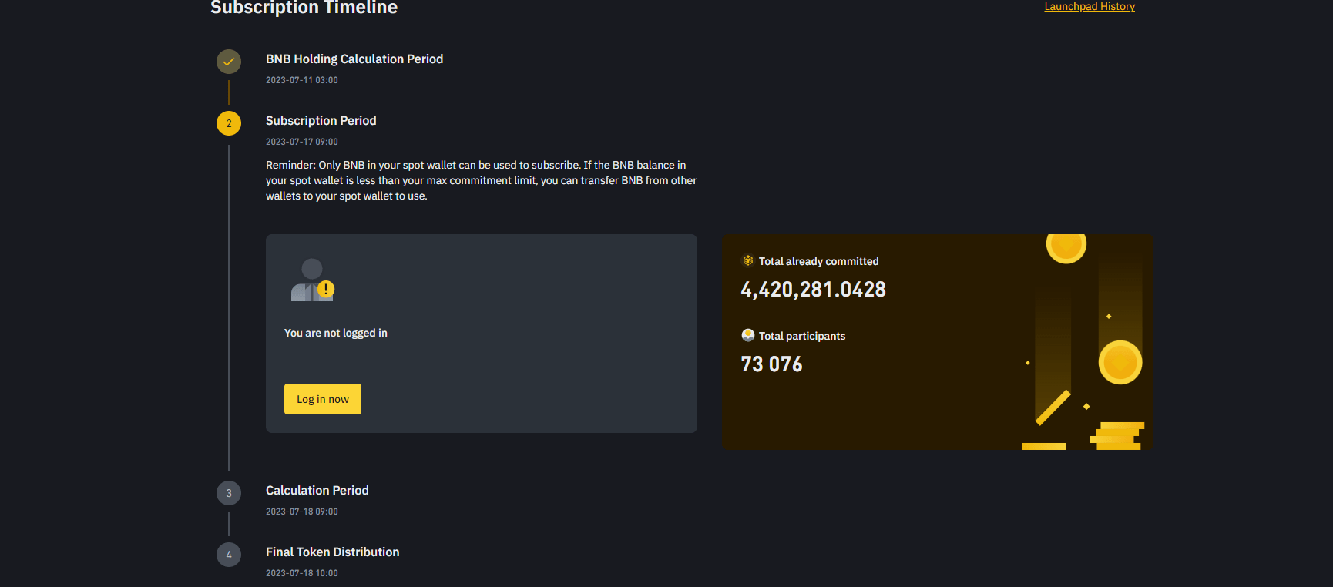
Task: Select step 4 Final Token Distribution marker
Action: coord(229,555)
